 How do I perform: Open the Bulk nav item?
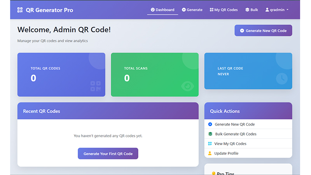coord(252,10)
